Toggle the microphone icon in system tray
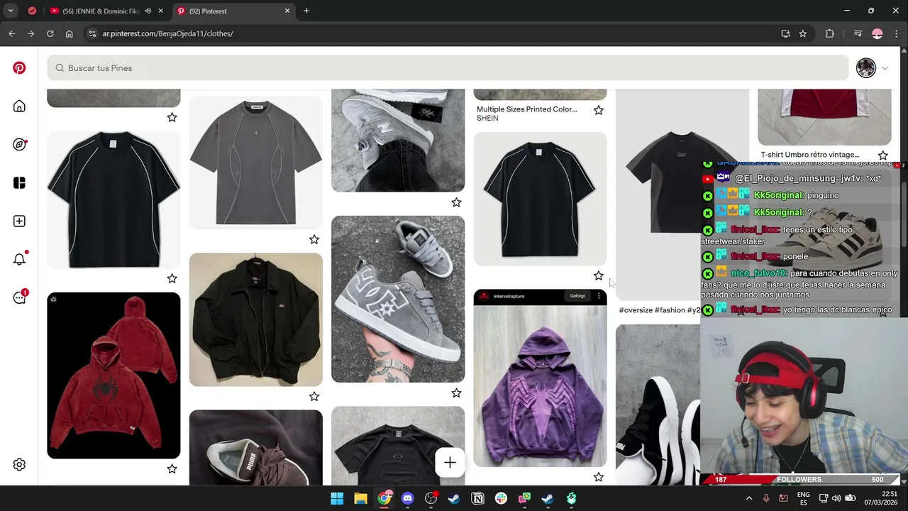This screenshot has height=511, width=908. point(766,498)
